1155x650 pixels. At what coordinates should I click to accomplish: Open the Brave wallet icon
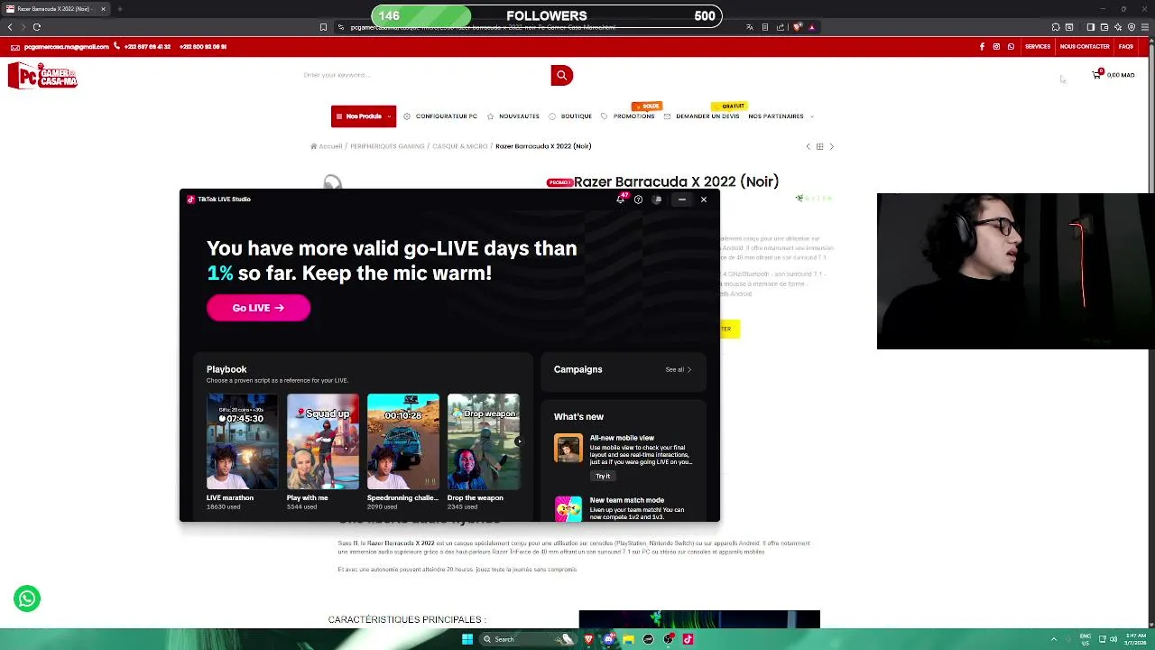(1104, 27)
